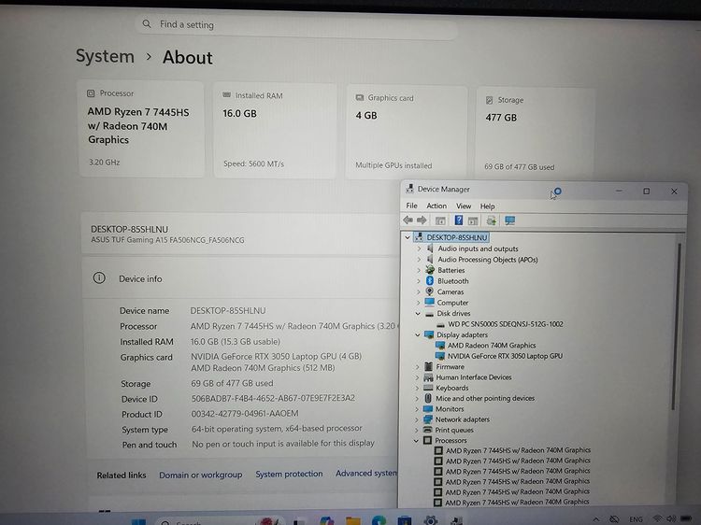
Task: Select AMD Radeon 740M Graphics display adapter
Action: (x=492, y=345)
